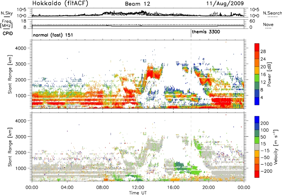Click the power panel 'Slant Range [km]' label
This screenshot has height=195, width=282.
tap(10, 74)
